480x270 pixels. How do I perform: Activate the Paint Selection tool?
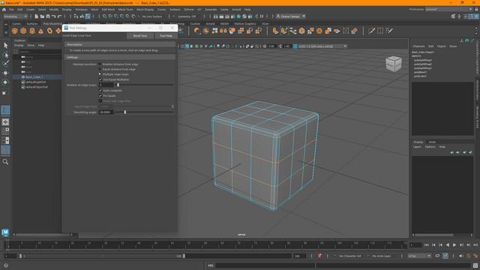click(x=5, y=64)
